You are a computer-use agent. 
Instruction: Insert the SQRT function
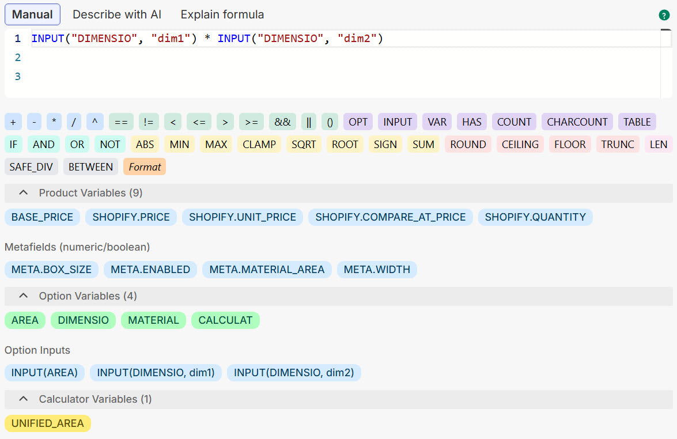pyautogui.click(x=304, y=145)
